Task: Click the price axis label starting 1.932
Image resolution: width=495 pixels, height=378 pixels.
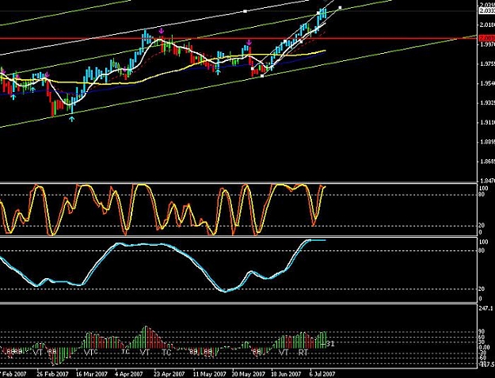Action: point(486,103)
